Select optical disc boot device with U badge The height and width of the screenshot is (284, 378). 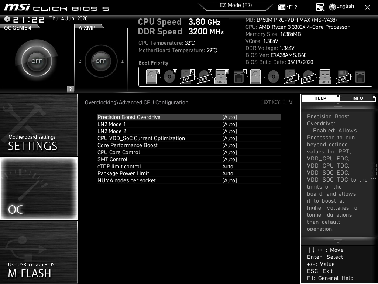(x=170, y=77)
